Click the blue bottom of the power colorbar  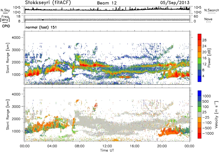tap(200, 79)
